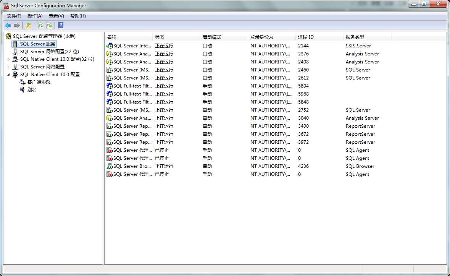This screenshot has width=450, height=276.
Task: Sort by the 登录身份为 column header
Action: tap(271, 37)
